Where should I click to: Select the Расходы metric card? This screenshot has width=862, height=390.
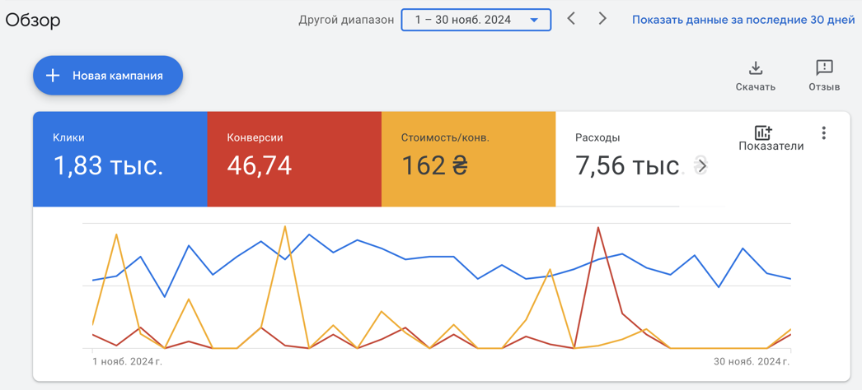(x=632, y=159)
